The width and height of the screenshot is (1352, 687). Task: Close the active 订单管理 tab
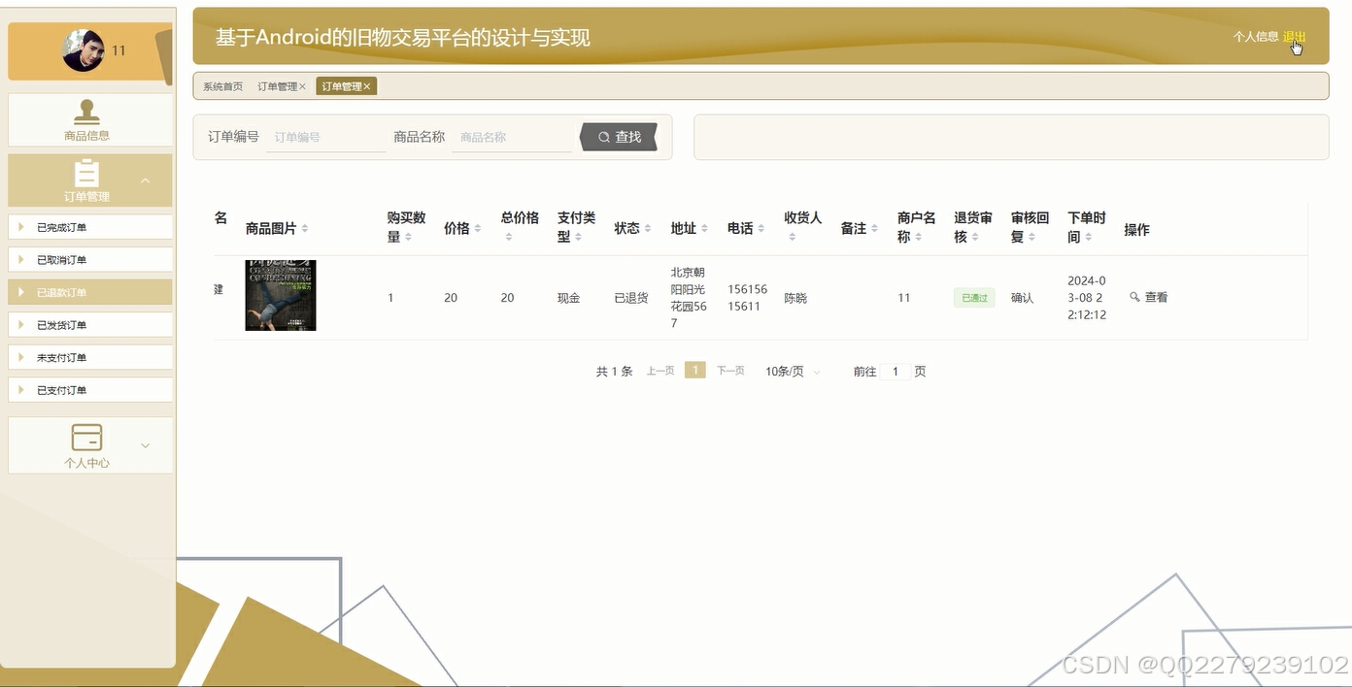tap(368, 85)
